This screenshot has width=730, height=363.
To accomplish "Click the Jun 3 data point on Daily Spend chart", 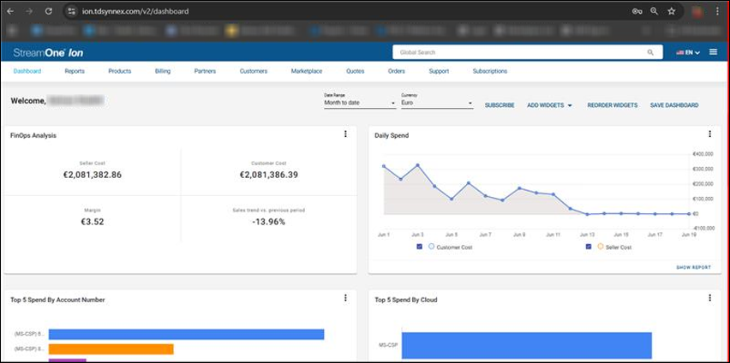I will point(417,165).
